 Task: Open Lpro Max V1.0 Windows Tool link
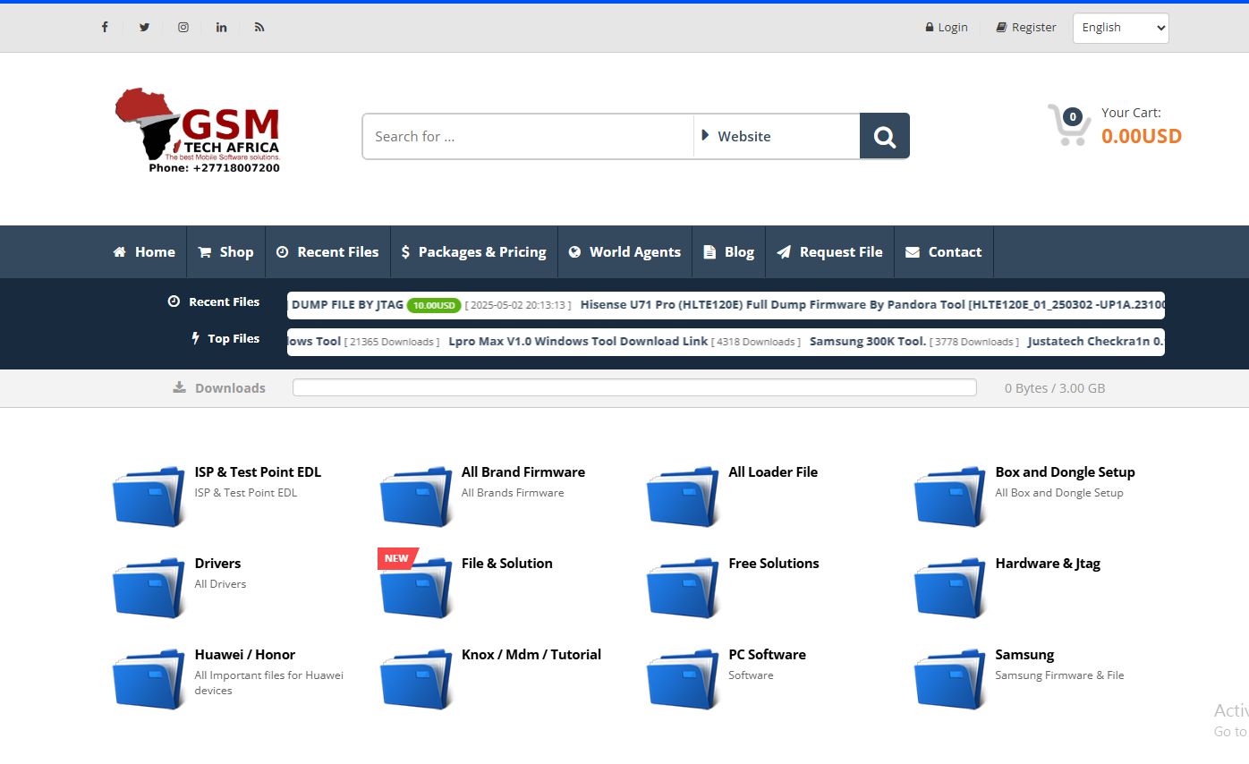[578, 342]
